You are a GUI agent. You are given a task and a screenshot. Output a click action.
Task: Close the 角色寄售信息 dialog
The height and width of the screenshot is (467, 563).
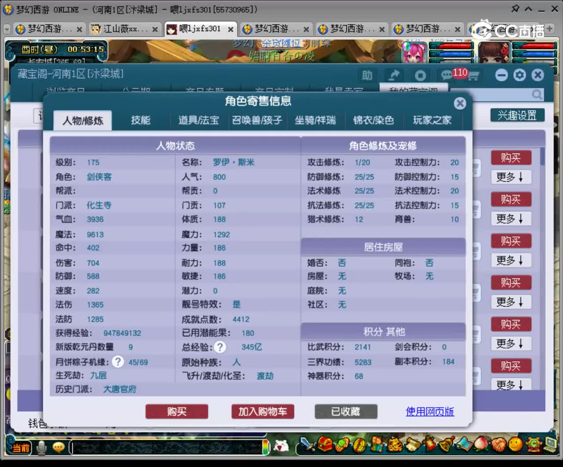460,103
